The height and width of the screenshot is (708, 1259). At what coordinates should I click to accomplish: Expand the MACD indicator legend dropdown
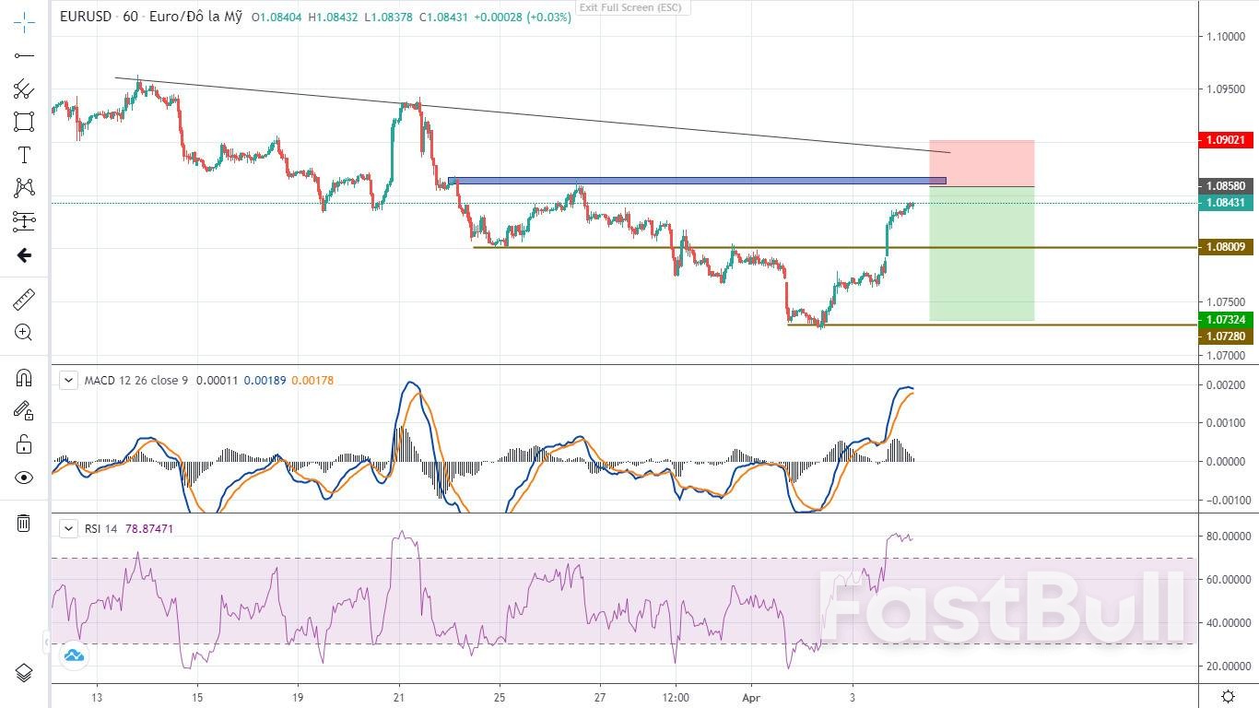point(68,380)
